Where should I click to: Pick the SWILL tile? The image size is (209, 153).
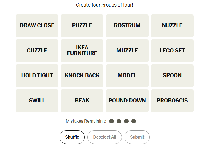point(37,101)
